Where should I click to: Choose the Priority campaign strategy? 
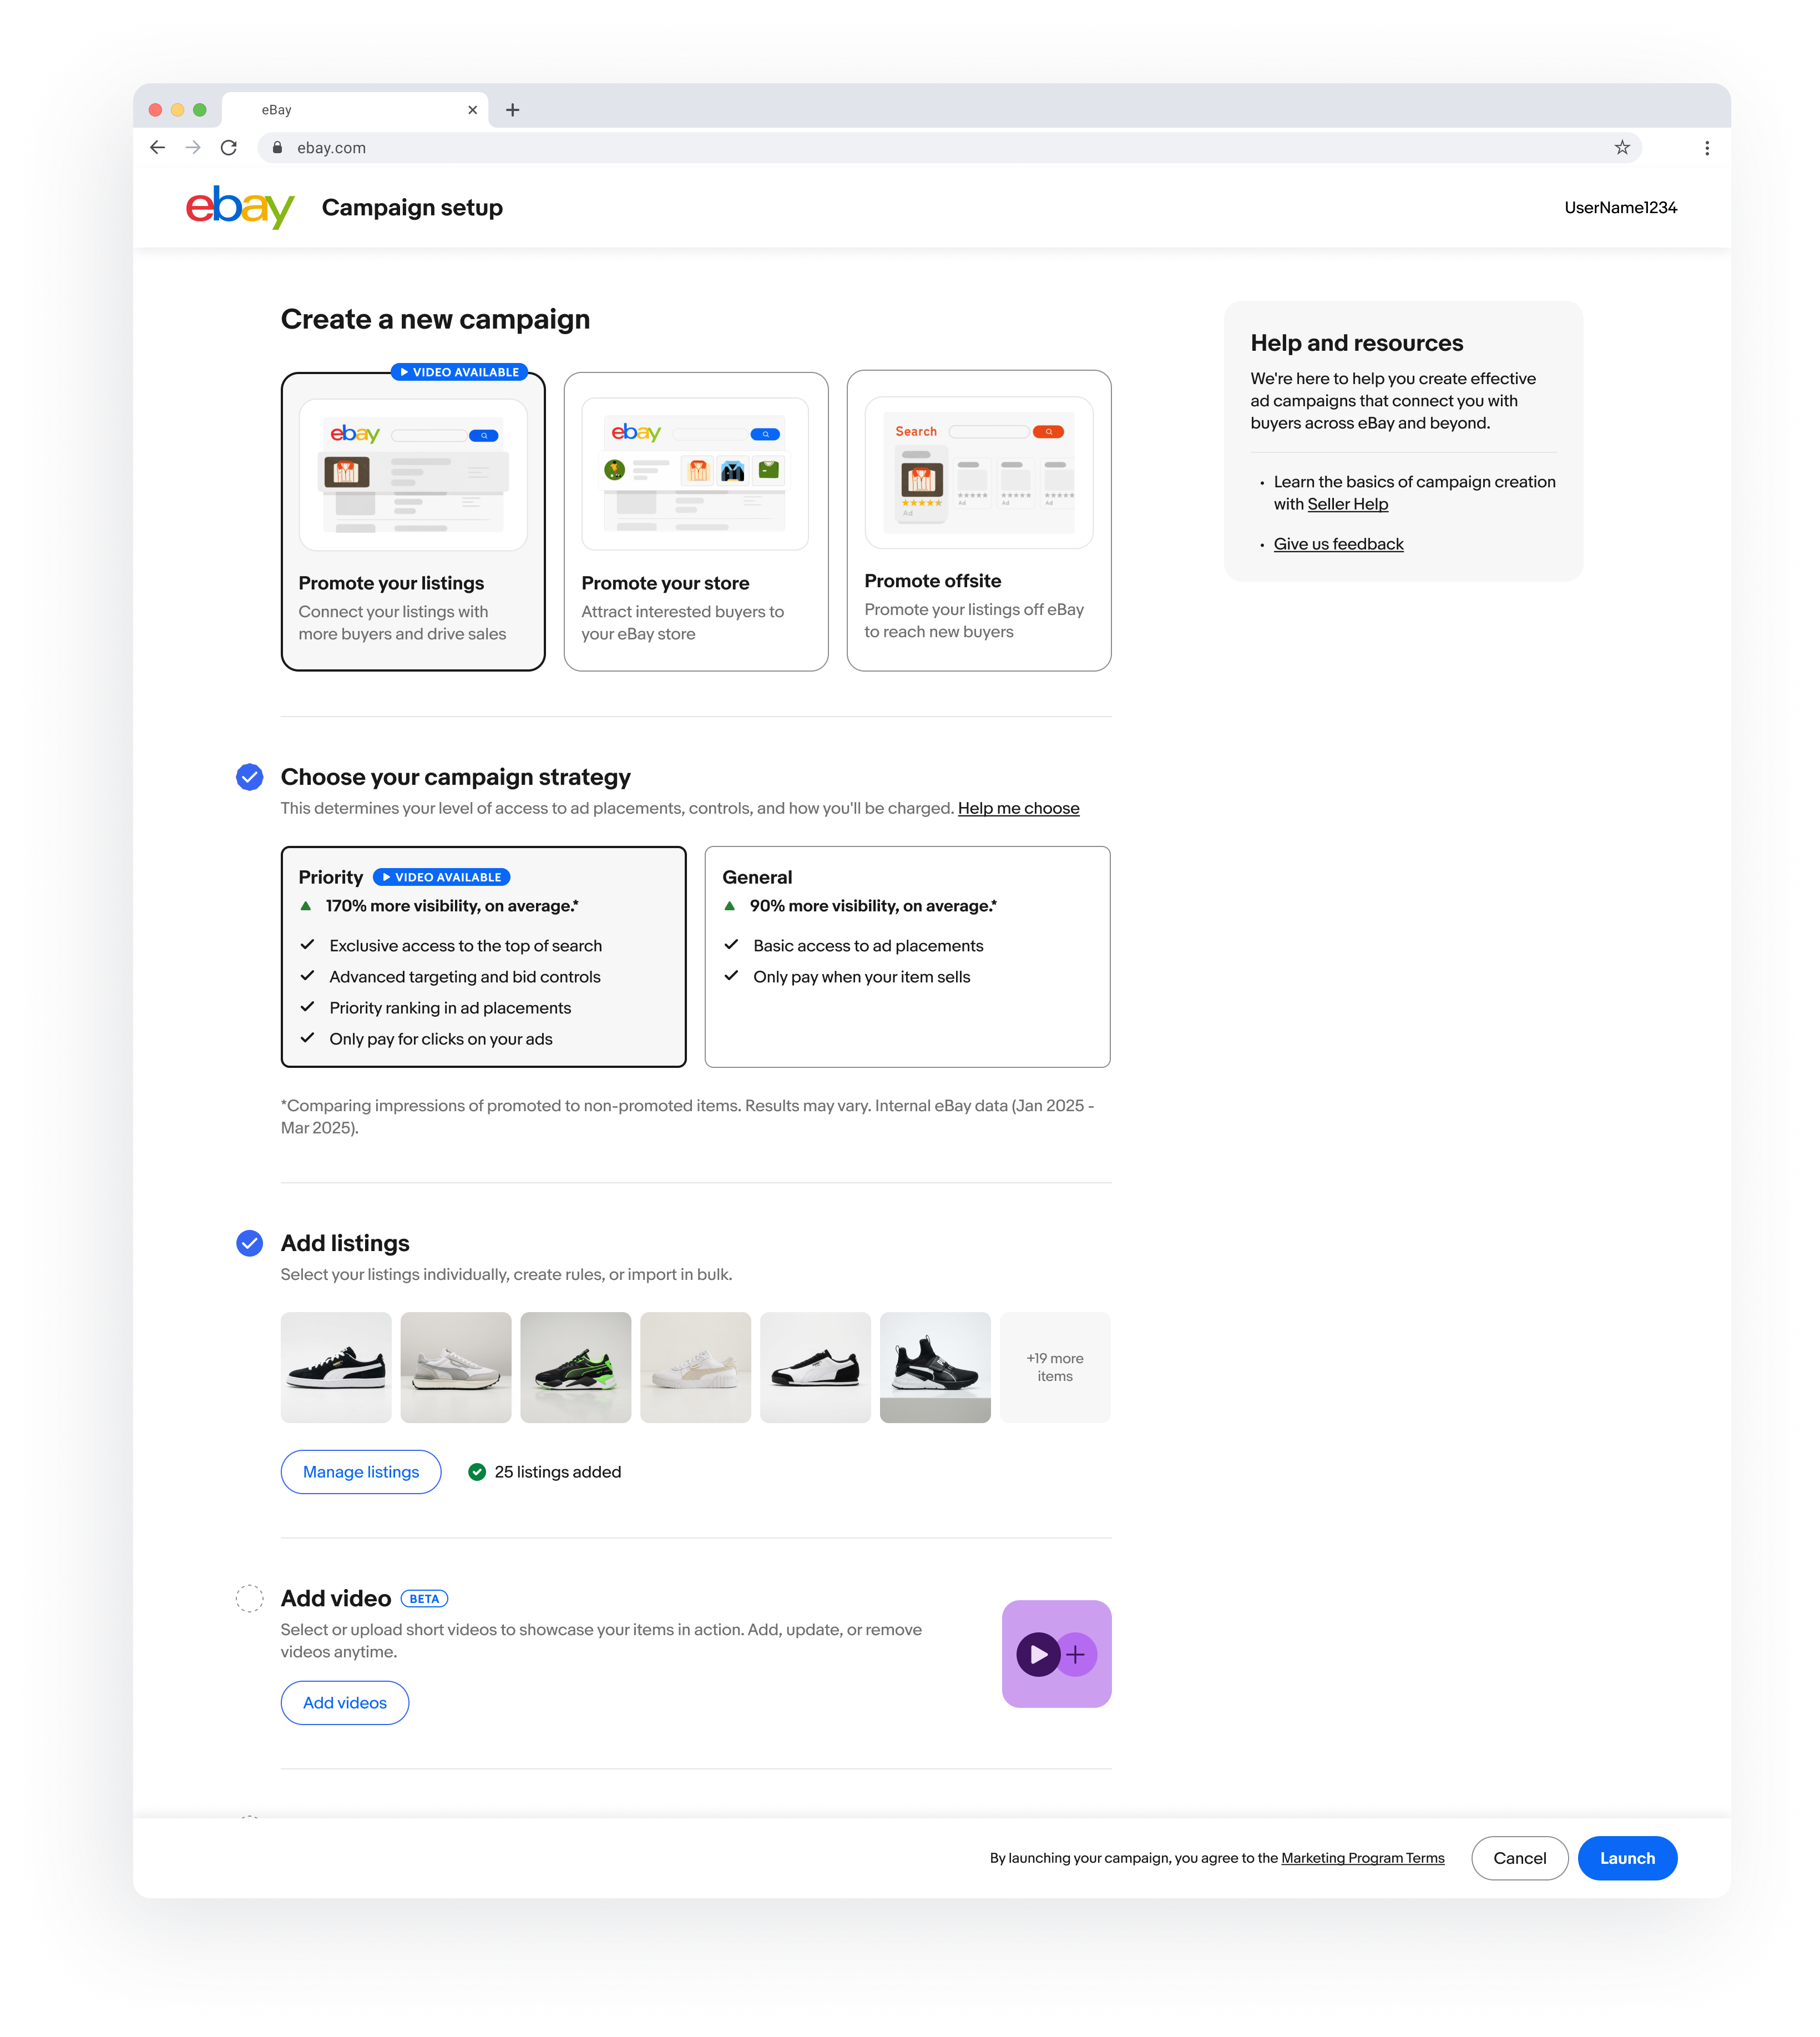484,956
